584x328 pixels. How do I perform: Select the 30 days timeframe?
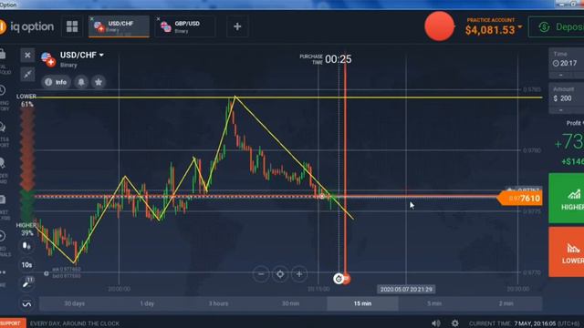point(75,303)
